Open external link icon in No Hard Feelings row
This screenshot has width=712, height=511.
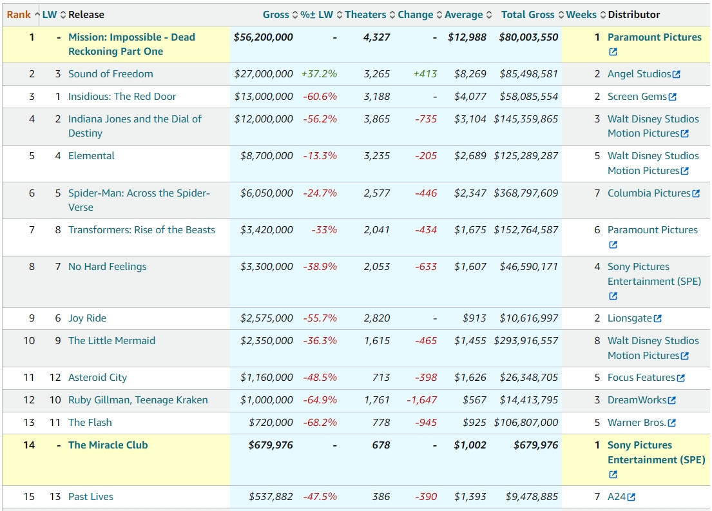613,296
